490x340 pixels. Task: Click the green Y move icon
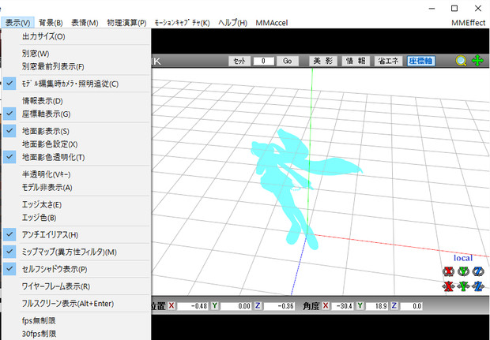(463, 286)
